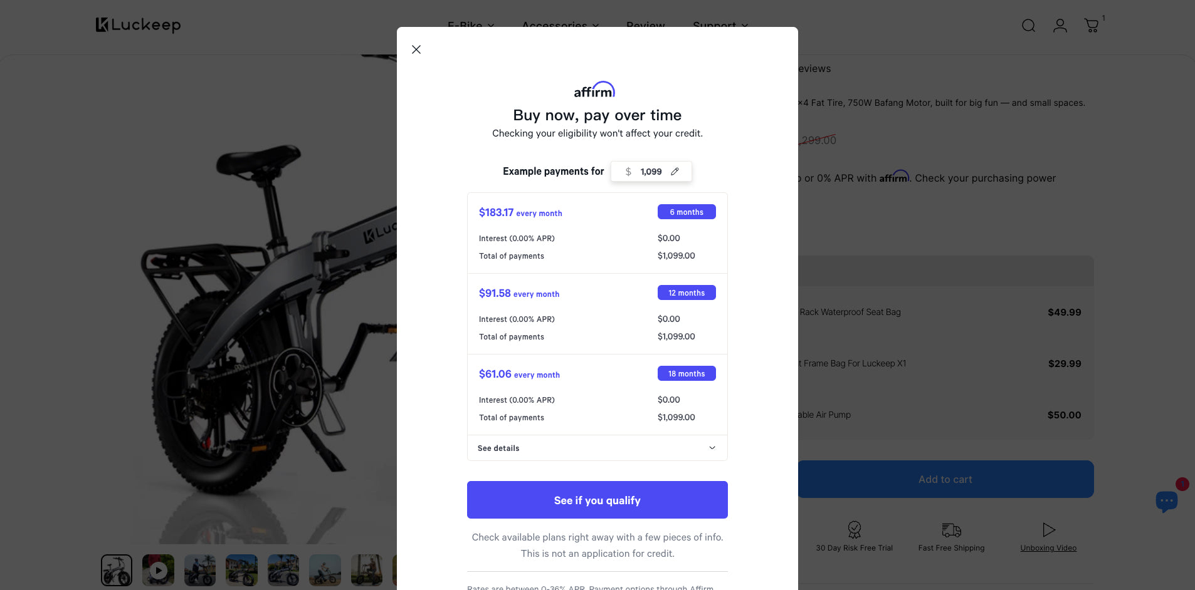1195x590 pixels.
Task: Select the 6 months payment plan
Action: click(687, 212)
